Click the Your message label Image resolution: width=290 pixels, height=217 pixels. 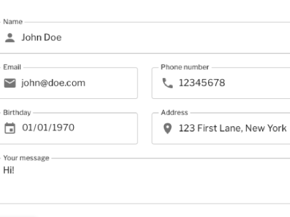coord(26,158)
